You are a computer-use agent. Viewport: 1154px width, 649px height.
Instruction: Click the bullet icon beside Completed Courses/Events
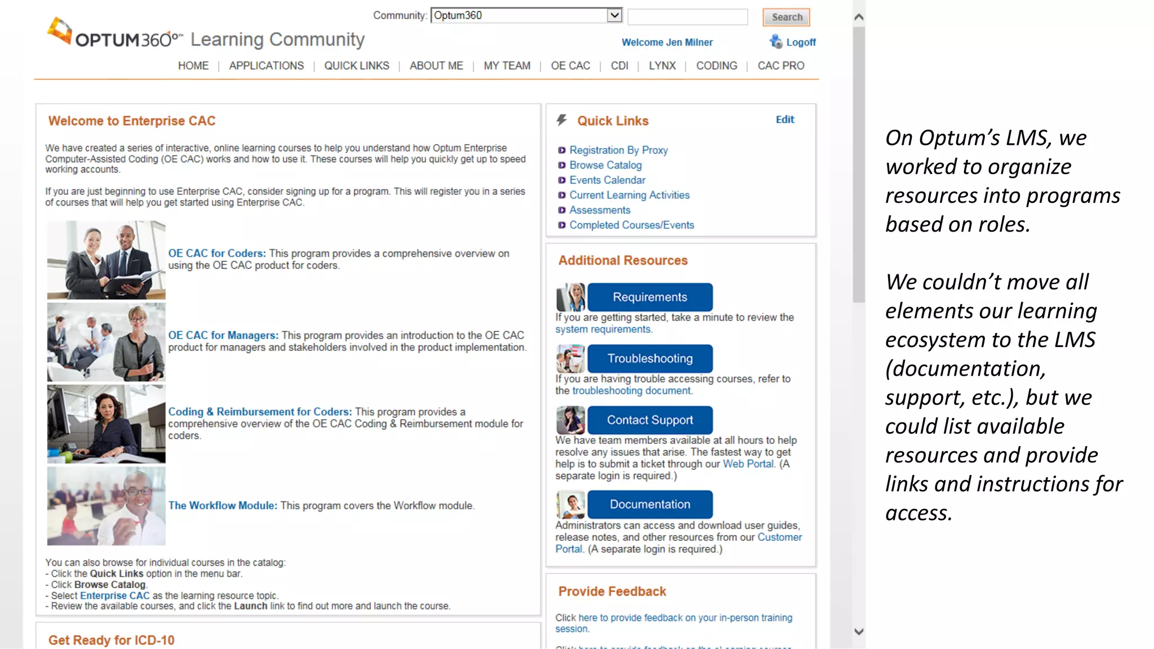tap(562, 225)
